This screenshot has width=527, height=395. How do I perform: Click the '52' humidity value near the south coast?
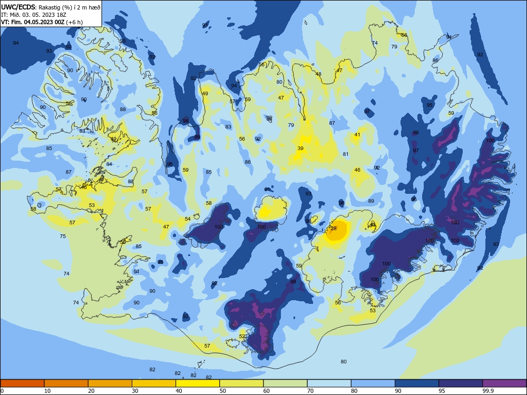[242, 336]
